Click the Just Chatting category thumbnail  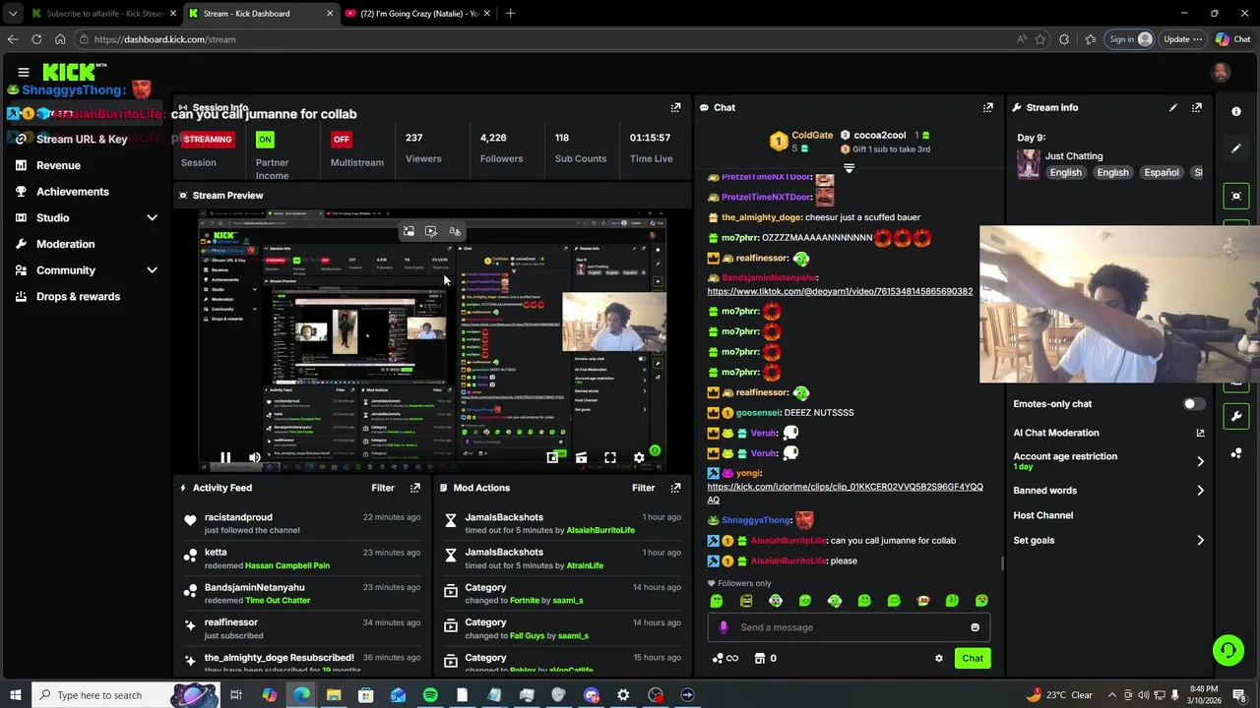(1029, 163)
